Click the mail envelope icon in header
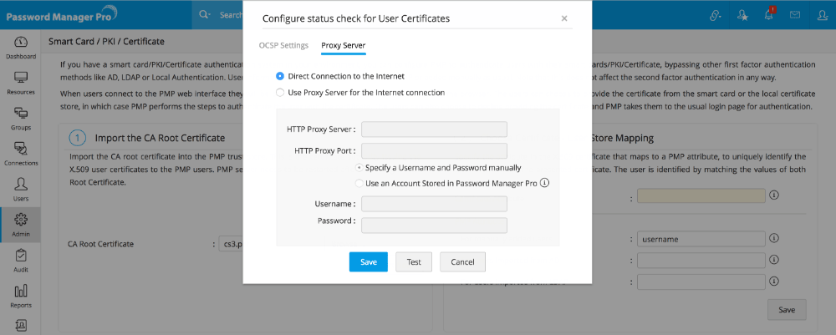 click(x=795, y=15)
